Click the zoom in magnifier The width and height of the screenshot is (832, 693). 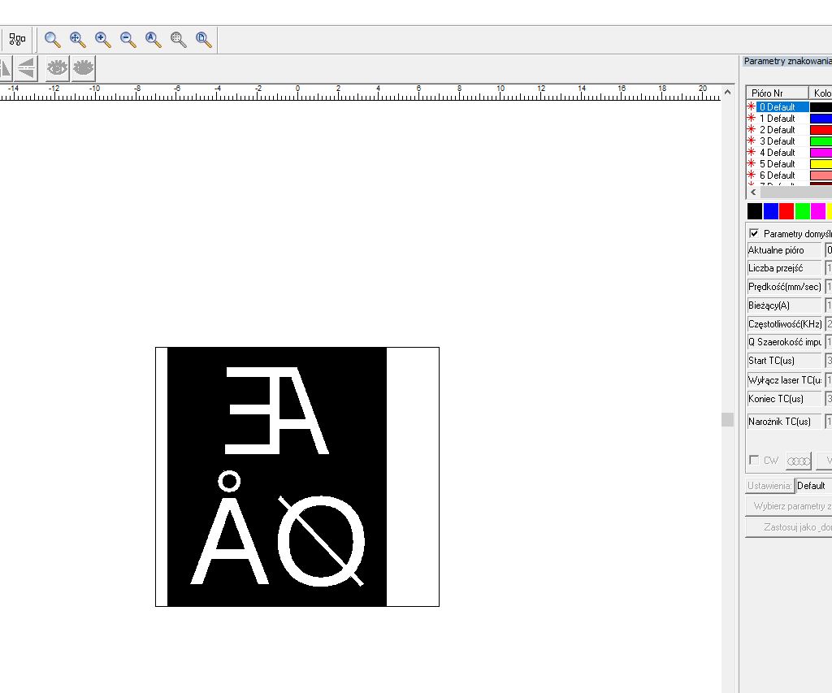click(103, 40)
